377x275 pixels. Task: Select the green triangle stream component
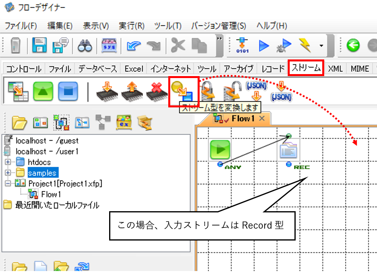(43, 91)
